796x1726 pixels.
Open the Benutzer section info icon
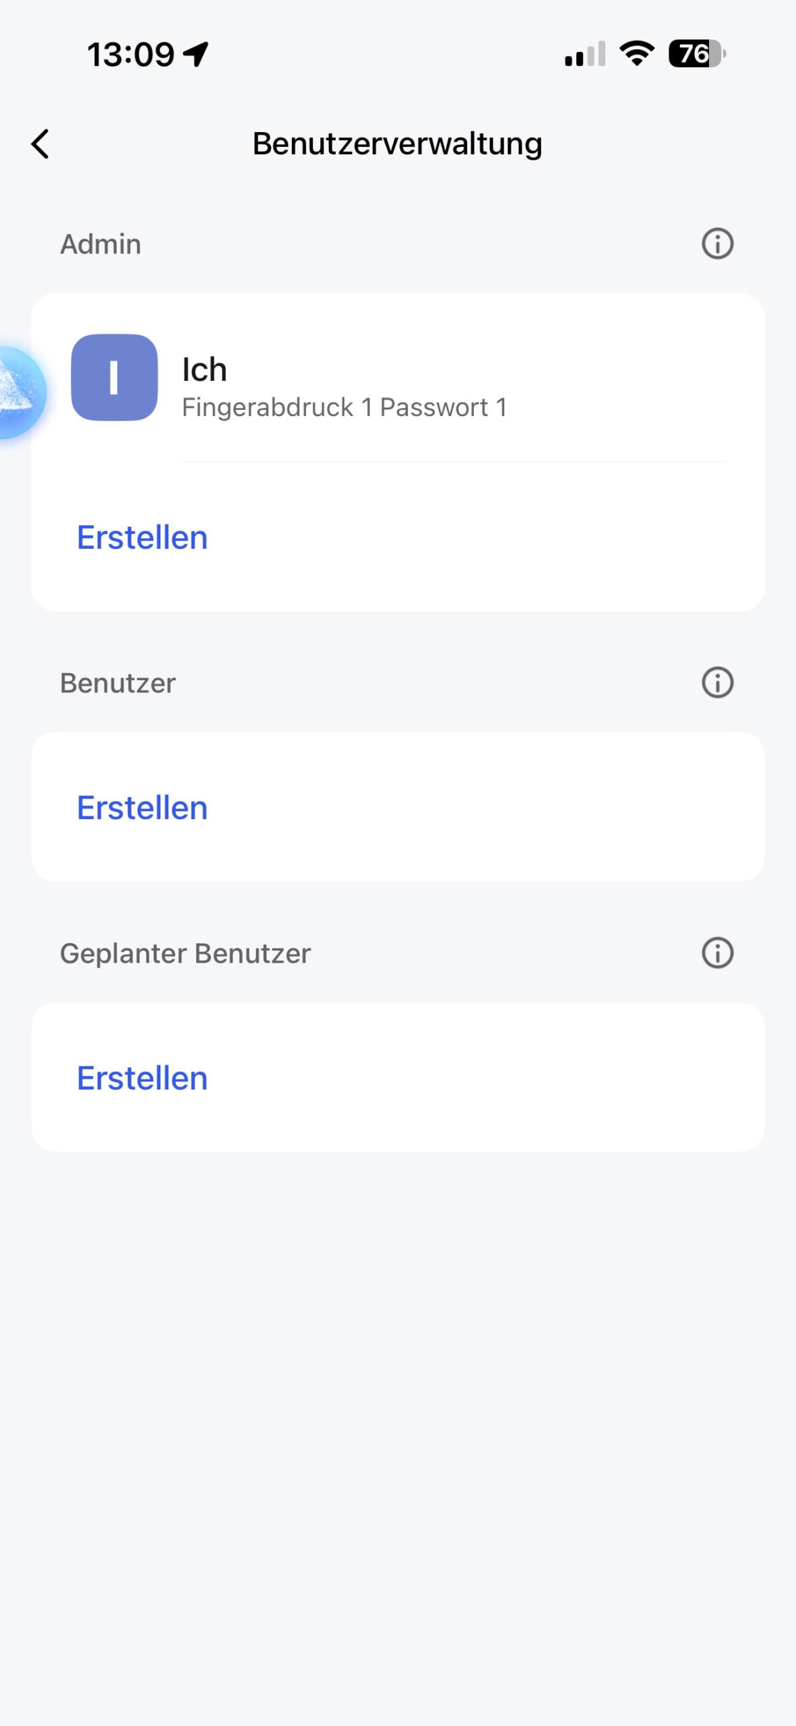pyautogui.click(x=717, y=682)
